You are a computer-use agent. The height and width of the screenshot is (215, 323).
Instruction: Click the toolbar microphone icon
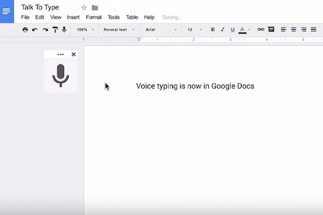pyautogui.click(x=64, y=29)
